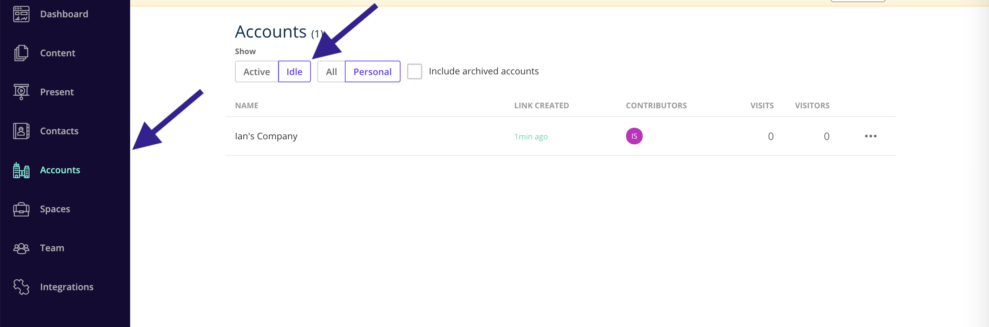
Task: Go to the Team menu item
Action: click(52, 248)
